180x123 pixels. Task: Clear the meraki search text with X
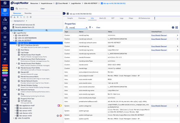point(86,27)
